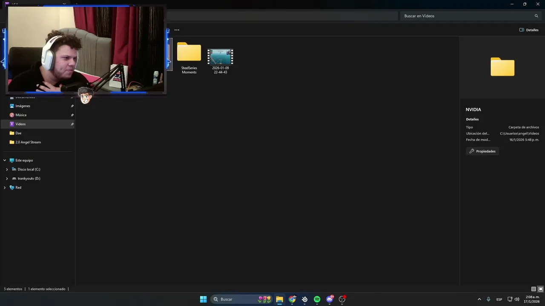This screenshot has width=545, height=306.
Task: Open the network status tray icon
Action: 510,299
